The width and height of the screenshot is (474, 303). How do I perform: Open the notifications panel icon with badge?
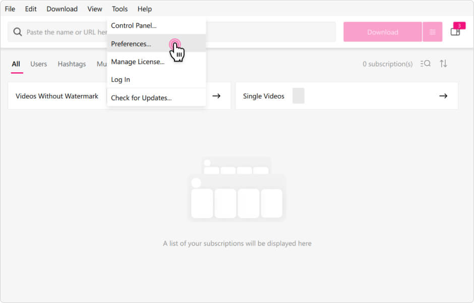pyautogui.click(x=455, y=31)
